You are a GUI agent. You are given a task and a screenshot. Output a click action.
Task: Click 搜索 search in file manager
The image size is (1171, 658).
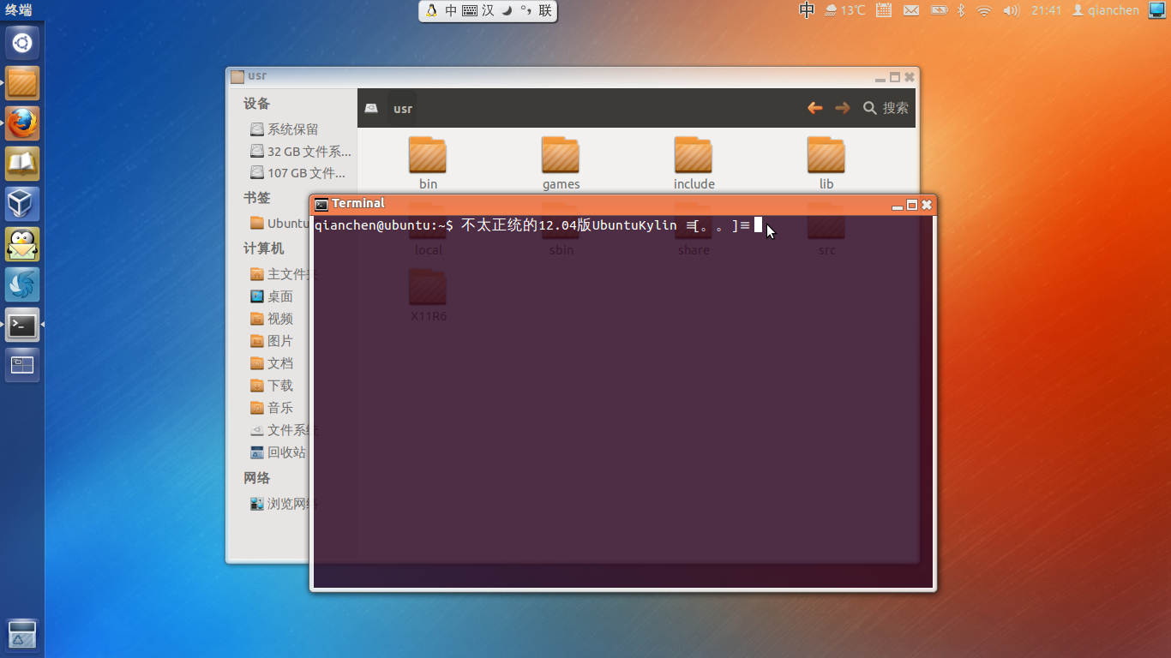point(886,108)
